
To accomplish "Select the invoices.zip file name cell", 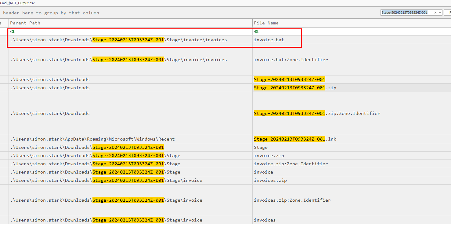I will [x=270, y=180].
